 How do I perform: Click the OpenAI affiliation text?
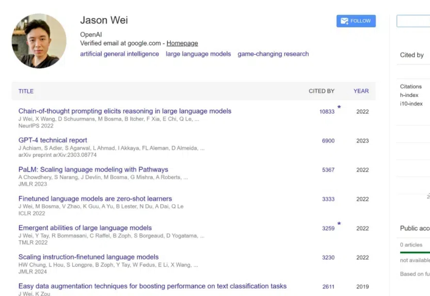pyautogui.click(x=91, y=35)
